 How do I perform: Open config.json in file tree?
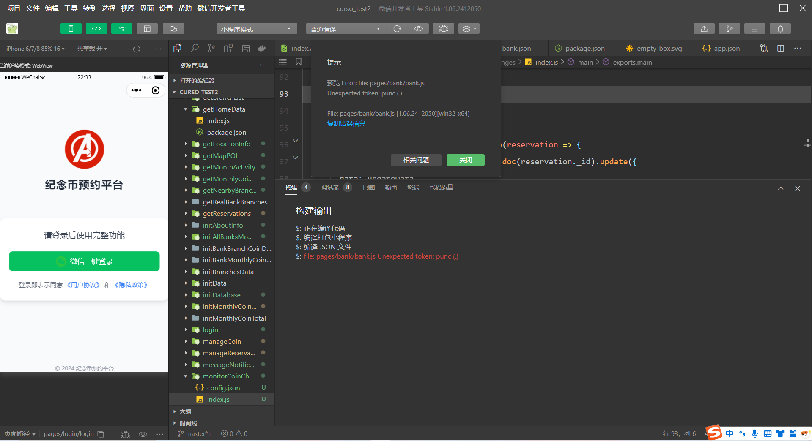tap(222, 388)
